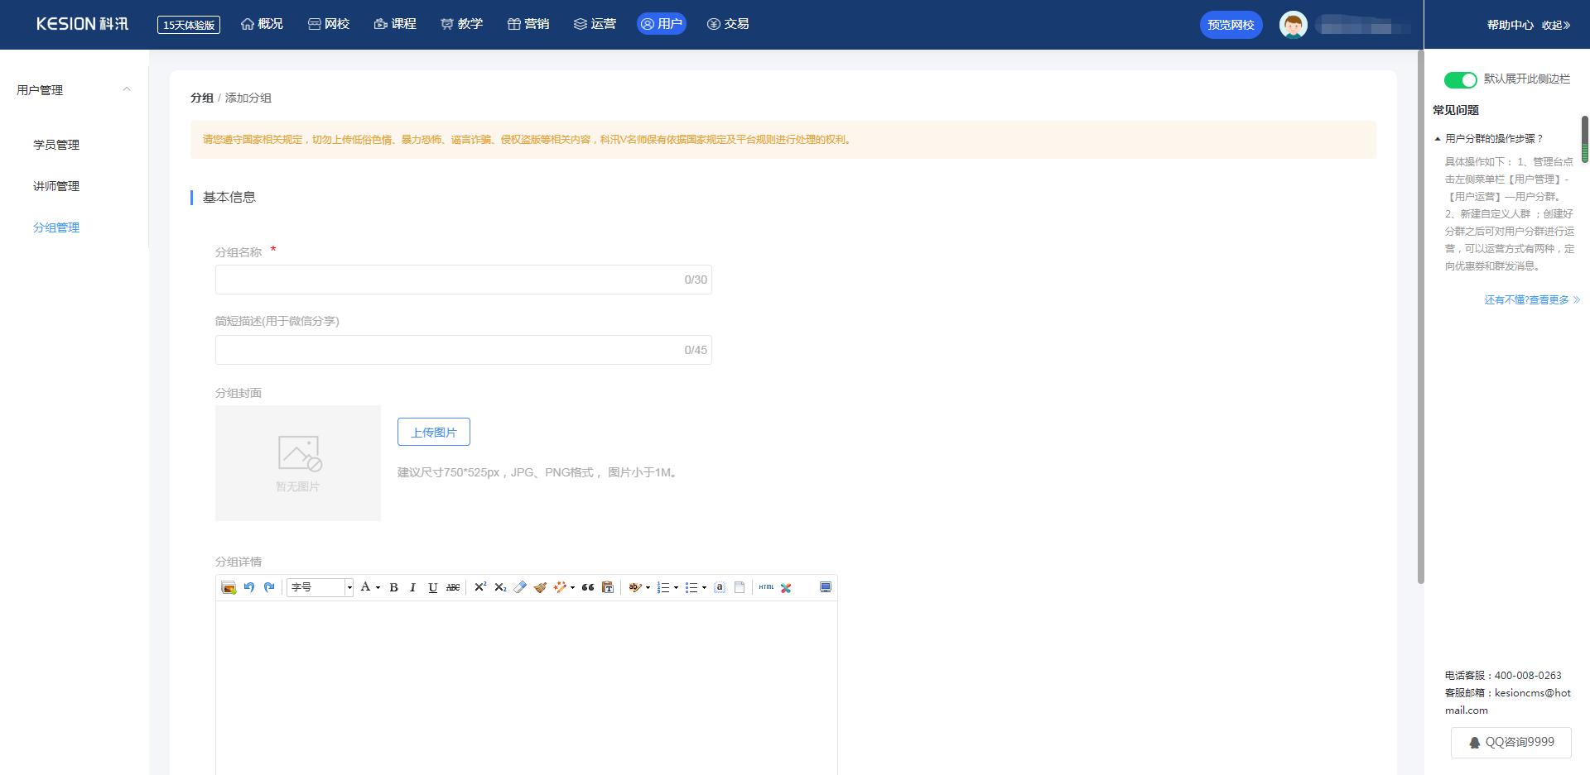Viewport: 1590px width, 775px height.
Task: Apply strikethrough formatting in the editor
Action: 453,587
